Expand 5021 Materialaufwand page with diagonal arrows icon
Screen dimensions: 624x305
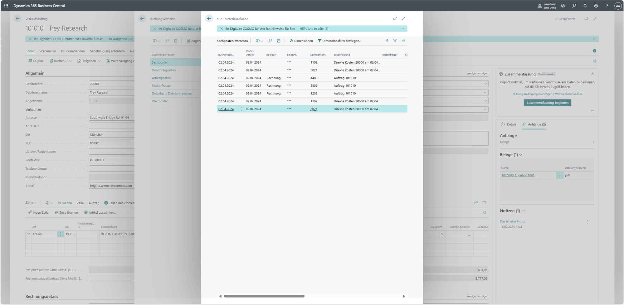(403, 19)
